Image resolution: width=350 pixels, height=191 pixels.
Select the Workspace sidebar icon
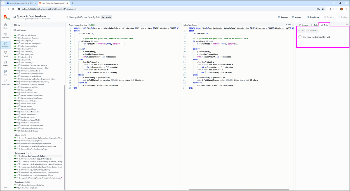6,45
